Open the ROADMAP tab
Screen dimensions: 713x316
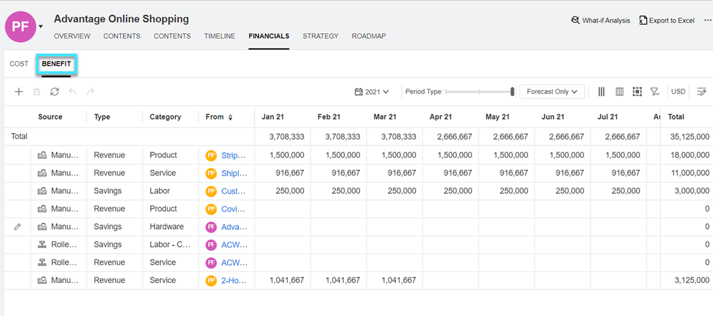[x=369, y=36]
